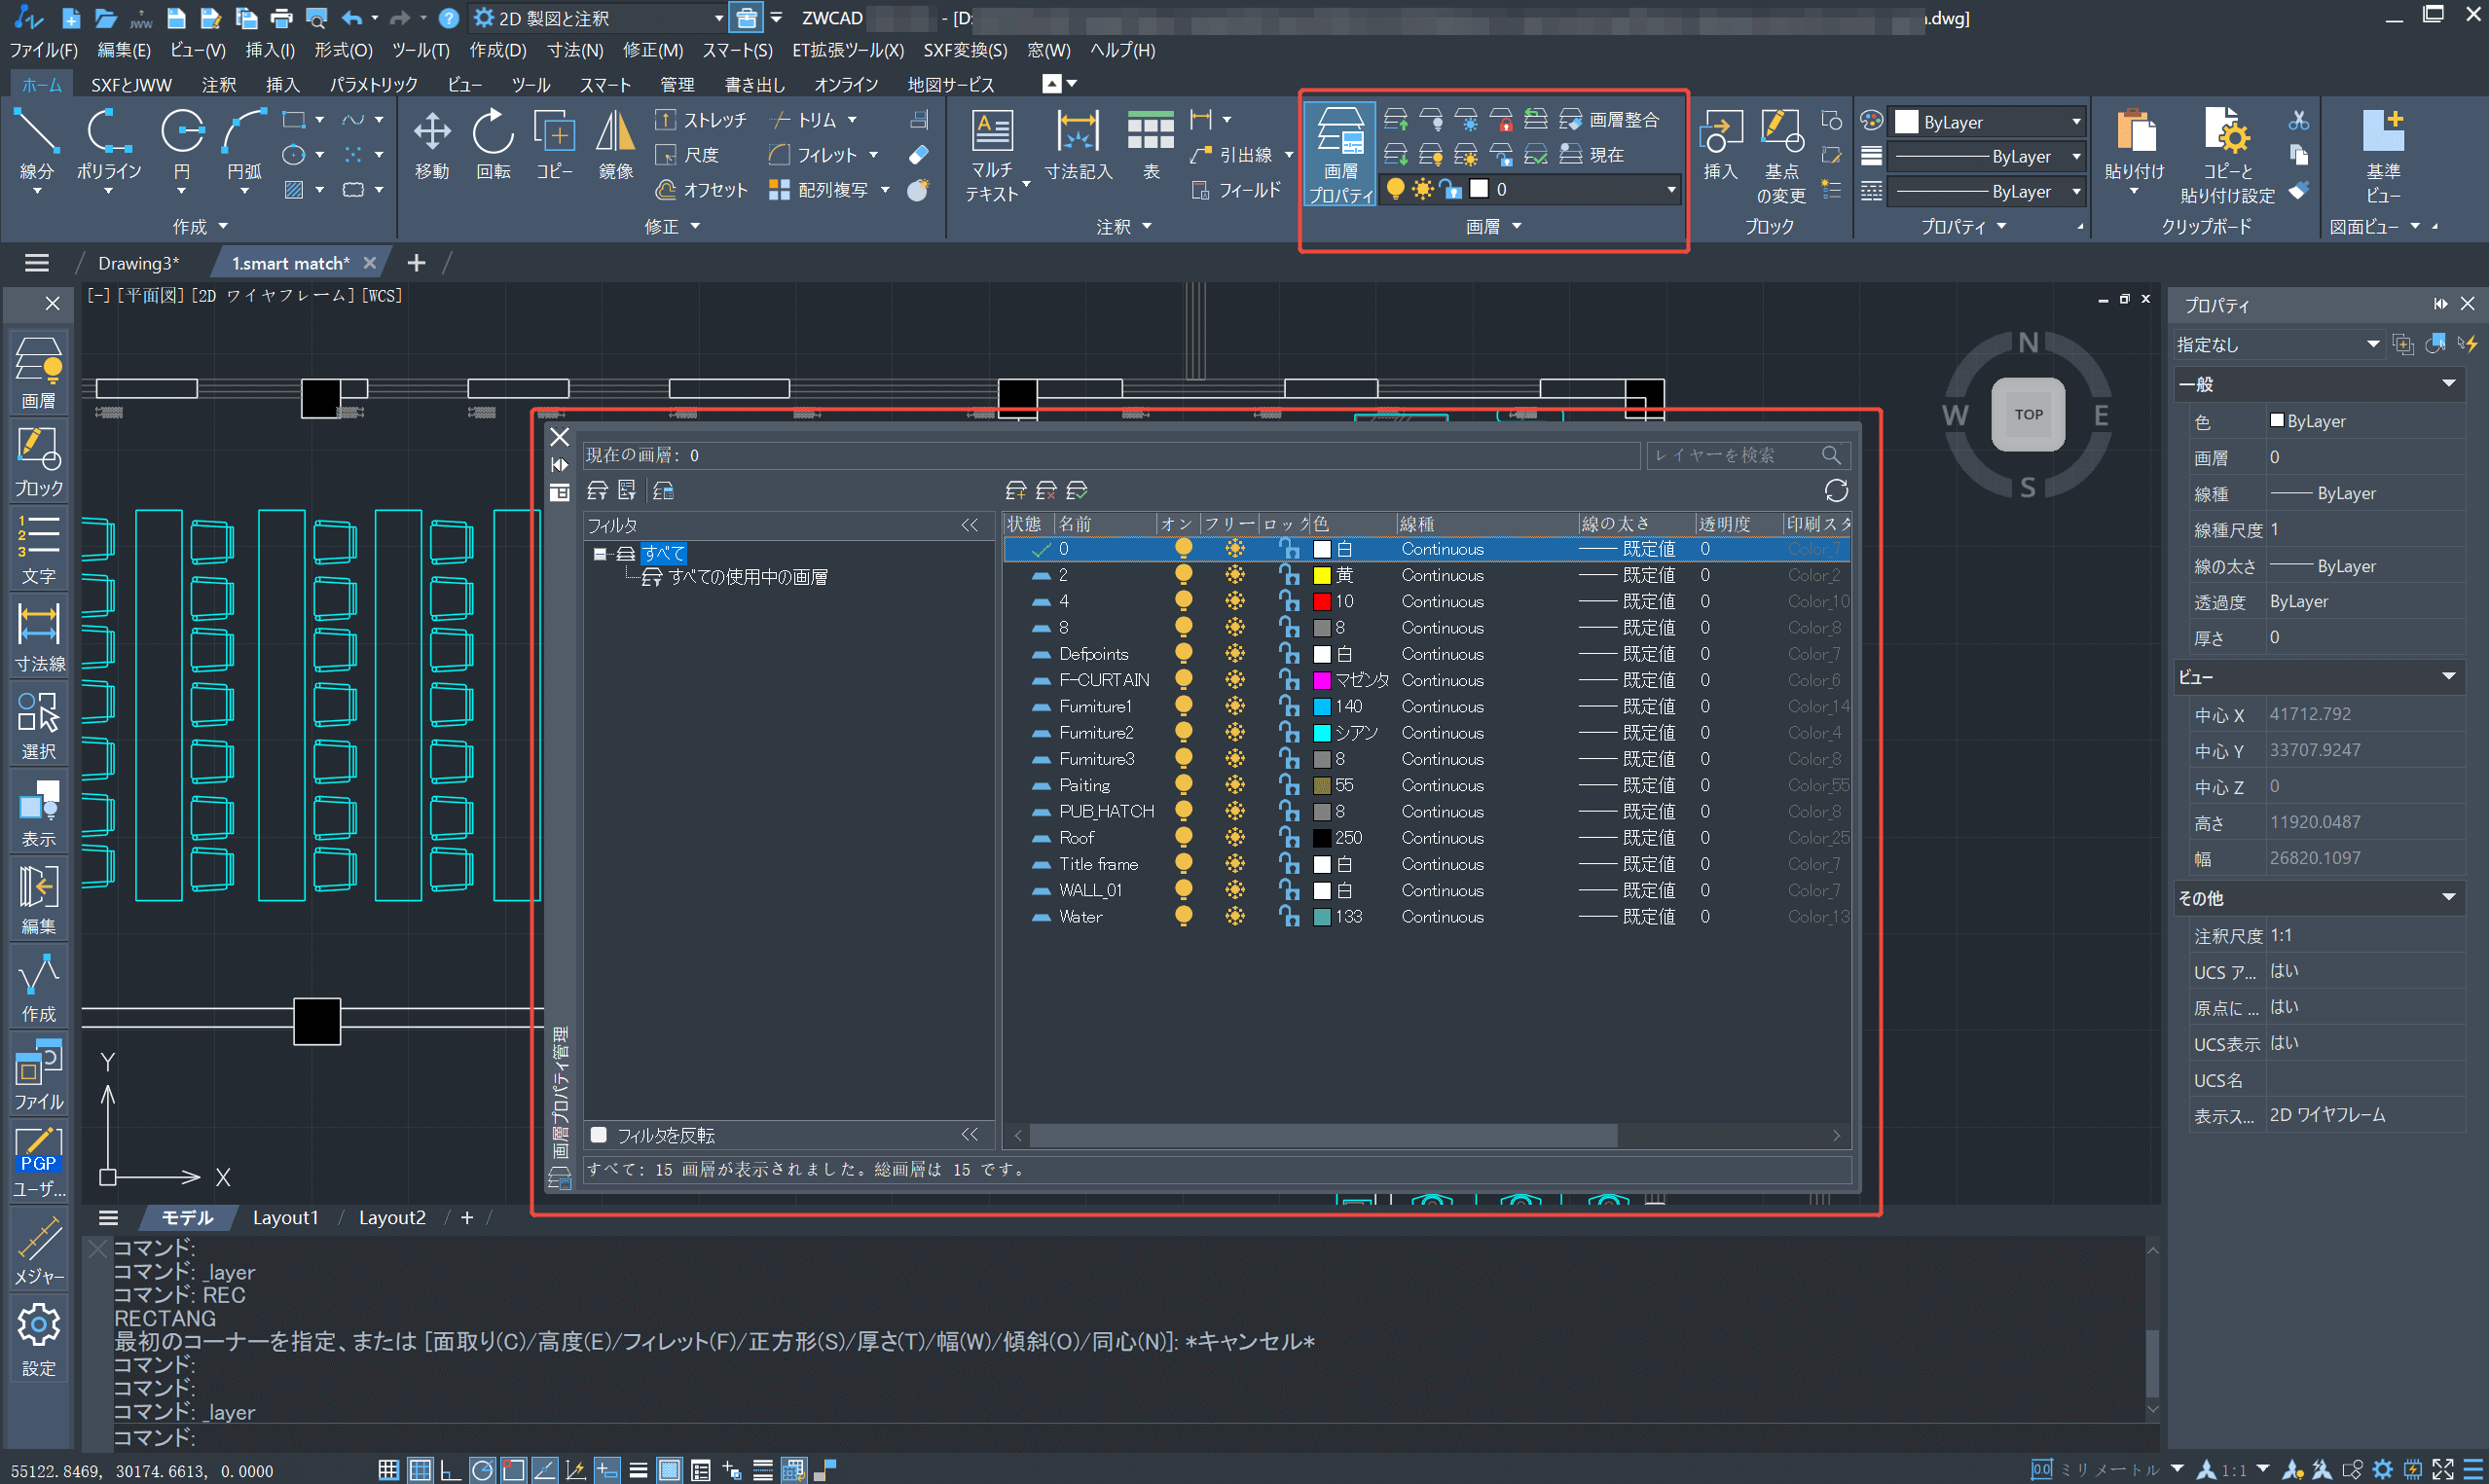The height and width of the screenshot is (1484, 2489).
Task: Activate the 鏡像 mirror tool
Action: pos(615,145)
